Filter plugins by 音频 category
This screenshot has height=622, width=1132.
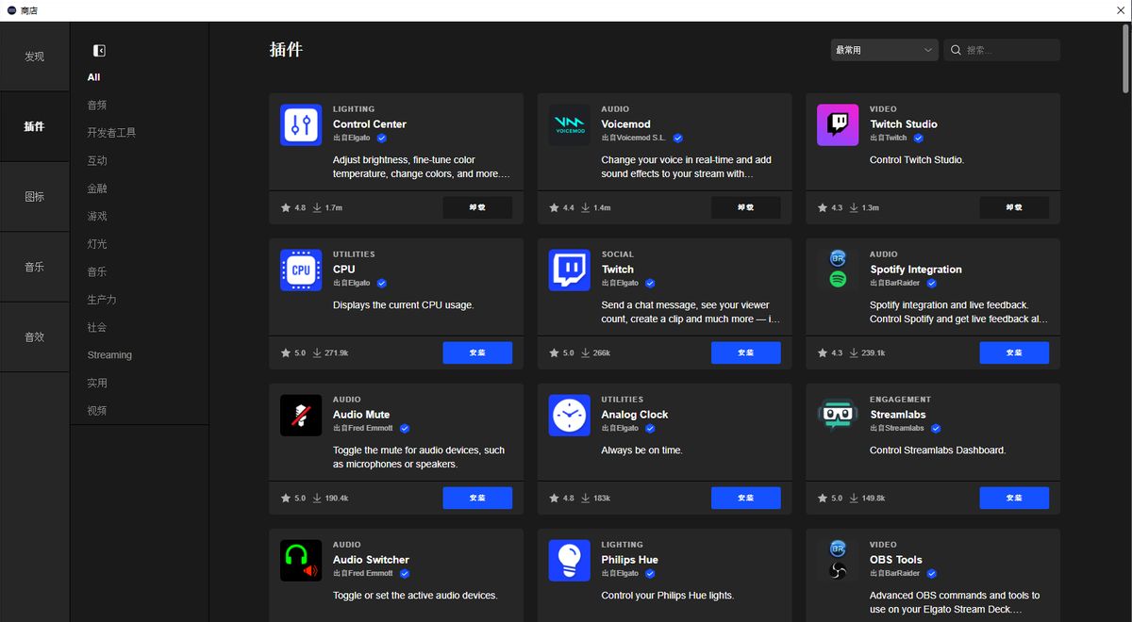97,105
